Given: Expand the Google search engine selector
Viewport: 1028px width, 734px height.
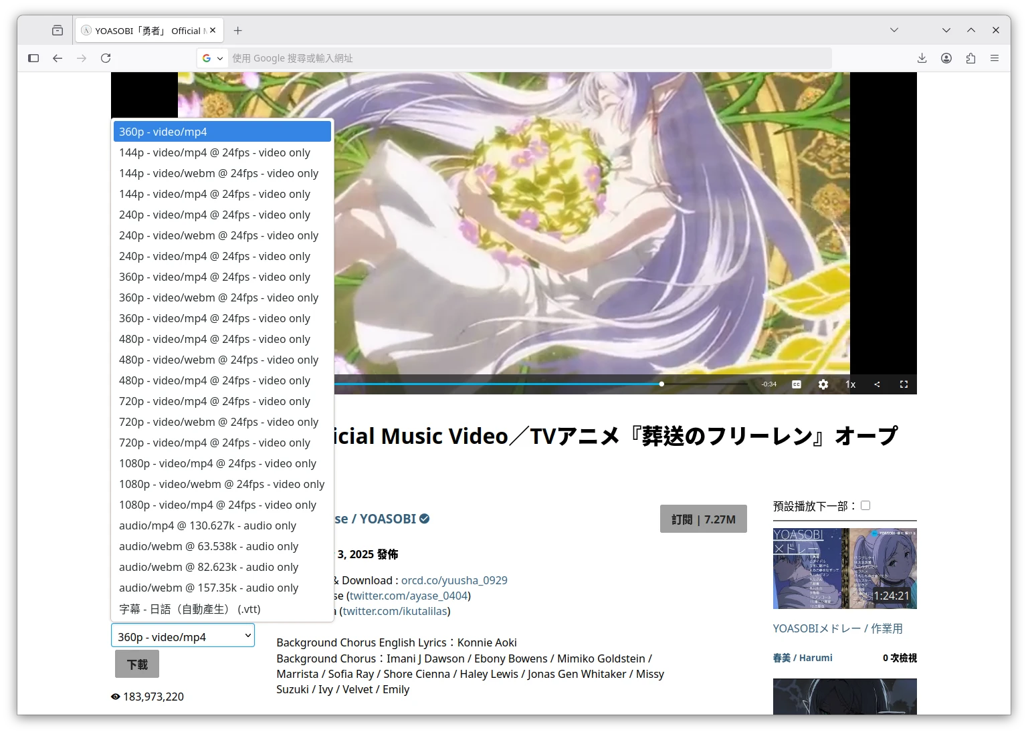Looking at the screenshot, I should tap(213, 58).
